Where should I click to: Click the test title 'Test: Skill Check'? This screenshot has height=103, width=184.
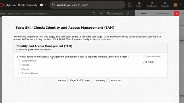coord(65,28)
